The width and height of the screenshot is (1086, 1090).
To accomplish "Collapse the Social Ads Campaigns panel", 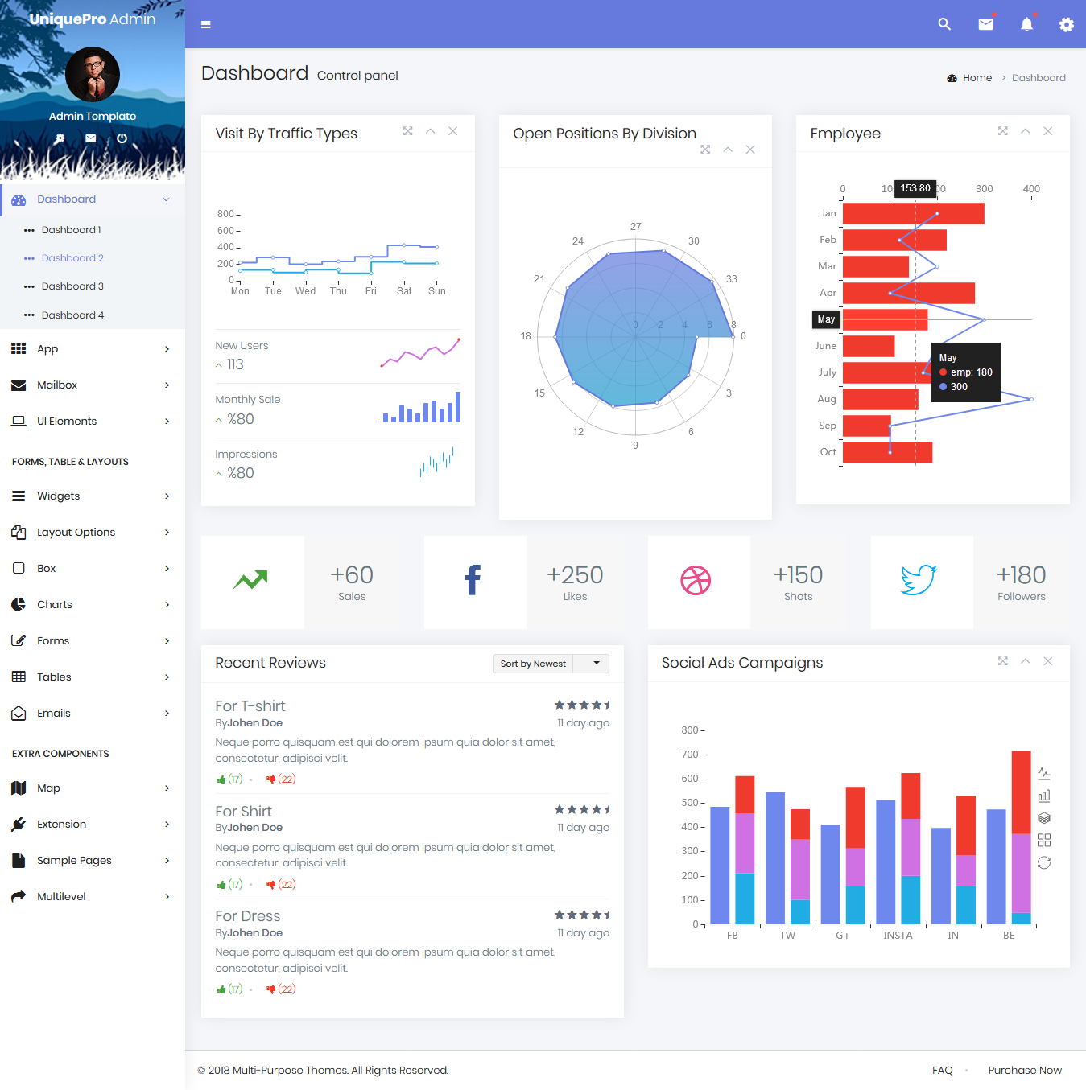I will [x=1026, y=661].
